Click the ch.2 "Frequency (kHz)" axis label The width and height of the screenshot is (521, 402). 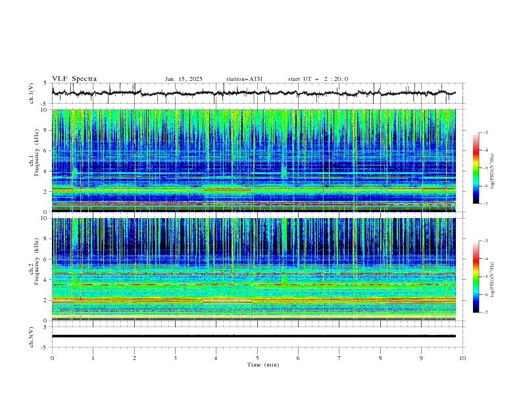coord(36,261)
